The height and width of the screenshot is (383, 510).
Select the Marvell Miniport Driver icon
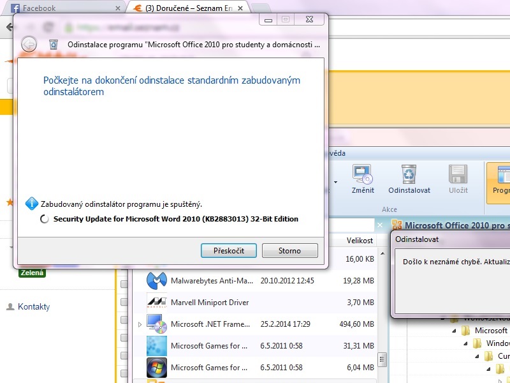pyautogui.click(x=157, y=302)
